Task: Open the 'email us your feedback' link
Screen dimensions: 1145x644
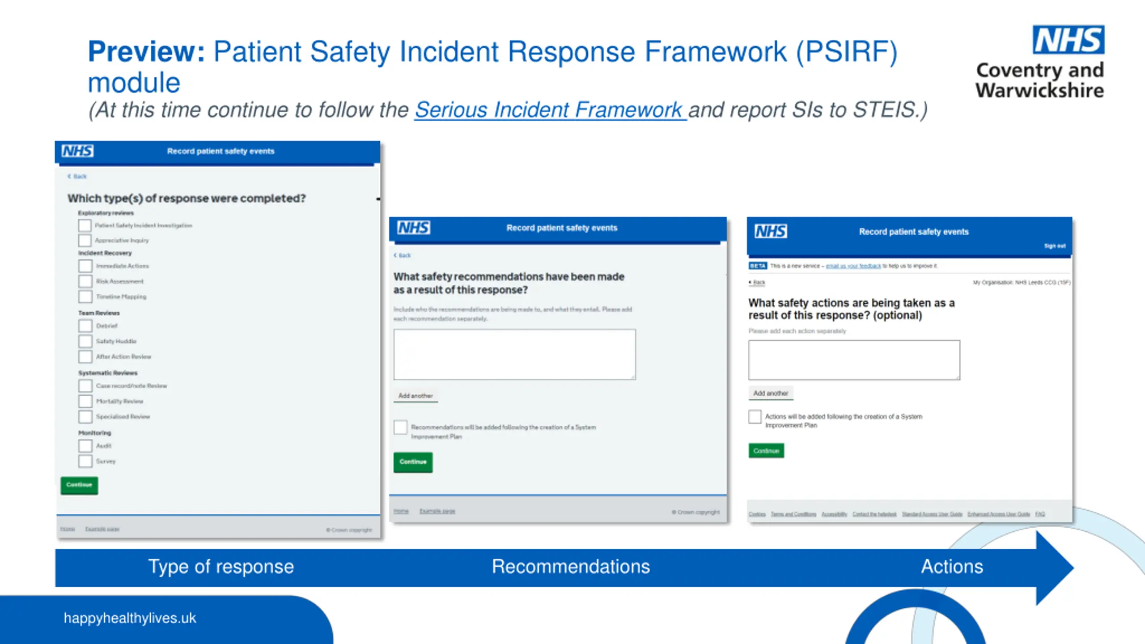Action: [x=853, y=266]
